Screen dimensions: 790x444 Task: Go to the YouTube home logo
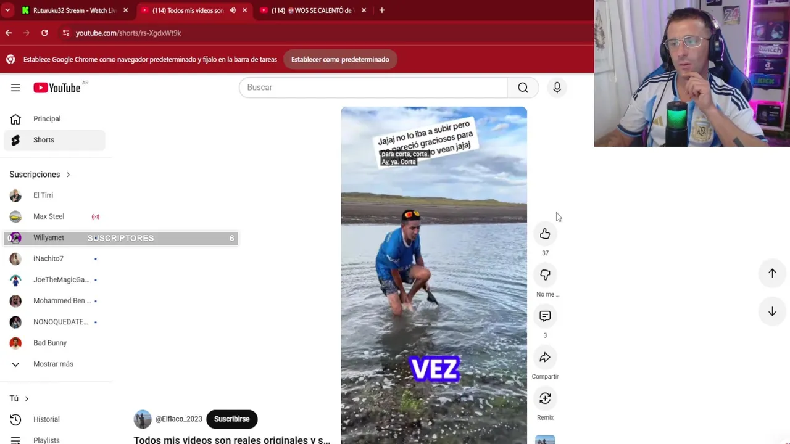pyautogui.click(x=57, y=88)
